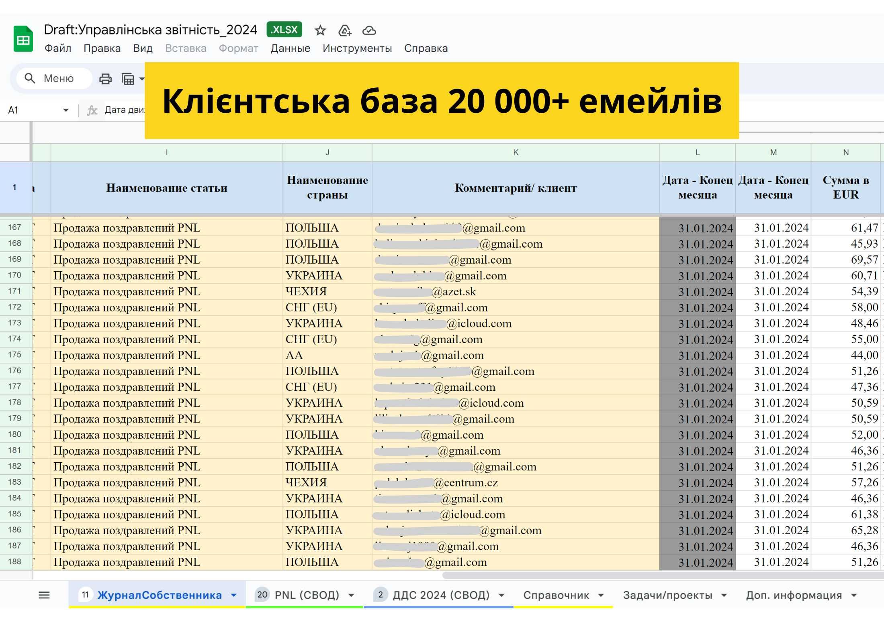
Task: Click the print icon in the toolbar
Action: 105,79
